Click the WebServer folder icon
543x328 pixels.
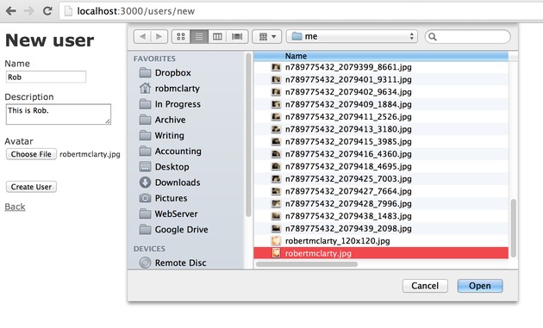[x=145, y=214]
